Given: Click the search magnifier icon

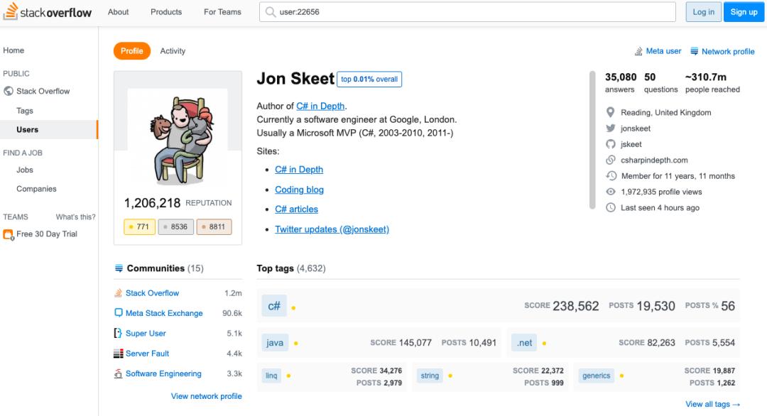Looking at the screenshot, I should coord(271,12).
